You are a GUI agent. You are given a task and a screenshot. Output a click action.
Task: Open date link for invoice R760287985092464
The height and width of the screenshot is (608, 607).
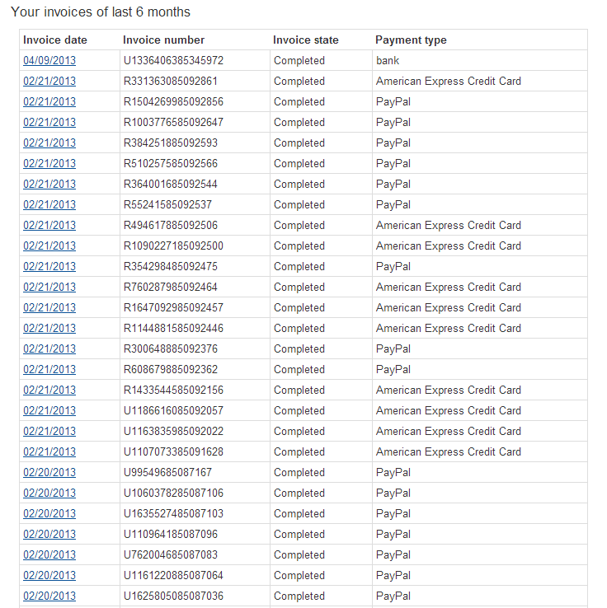[49, 287]
